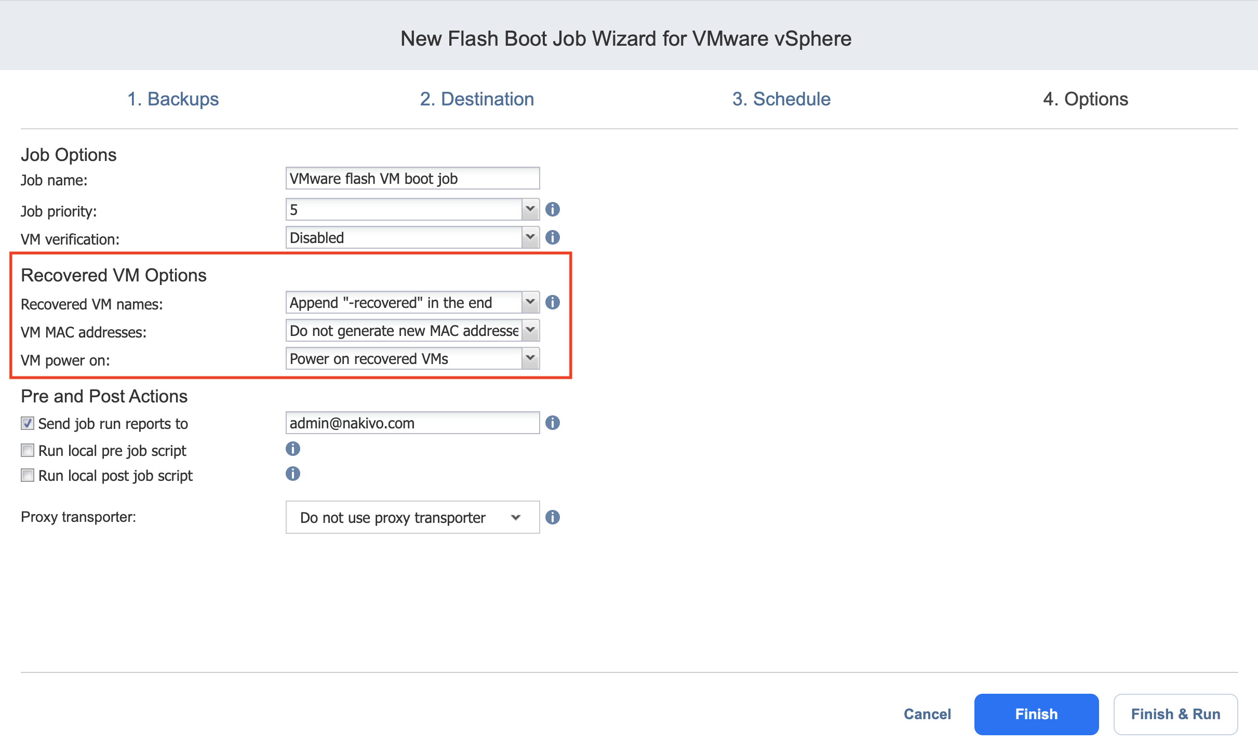Show info for local post job script

pos(292,474)
